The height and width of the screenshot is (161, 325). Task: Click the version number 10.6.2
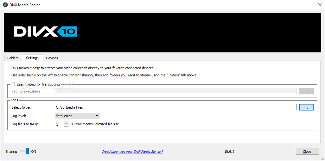[x=229, y=152]
